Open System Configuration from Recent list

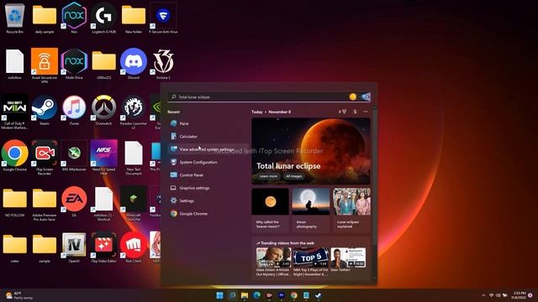click(x=208, y=162)
